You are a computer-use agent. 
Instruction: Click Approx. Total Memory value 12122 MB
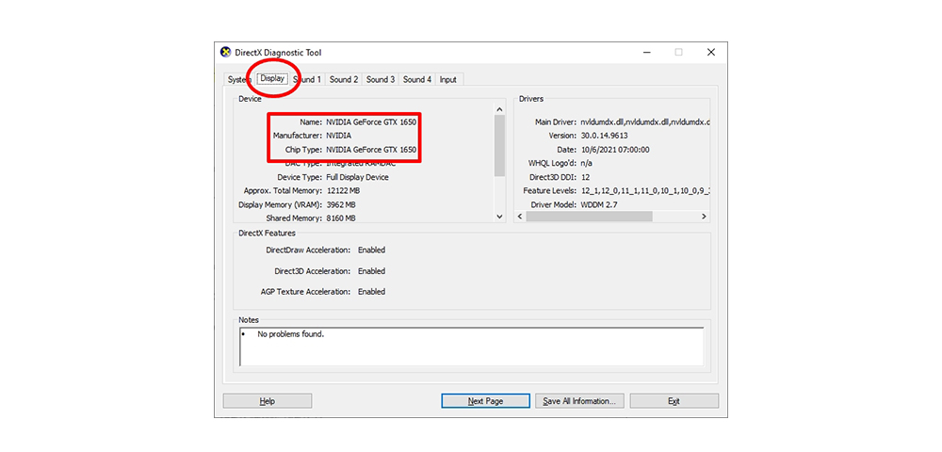click(x=343, y=190)
